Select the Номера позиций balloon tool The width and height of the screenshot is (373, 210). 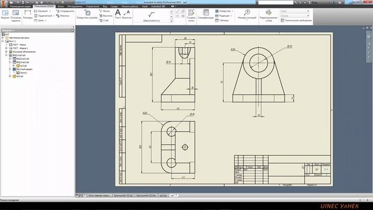tap(247, 15)
